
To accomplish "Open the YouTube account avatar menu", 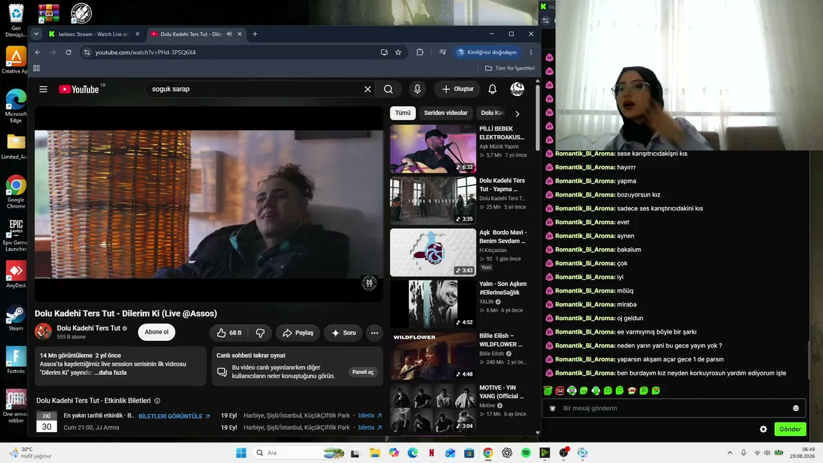I will [x=517, y=89].
